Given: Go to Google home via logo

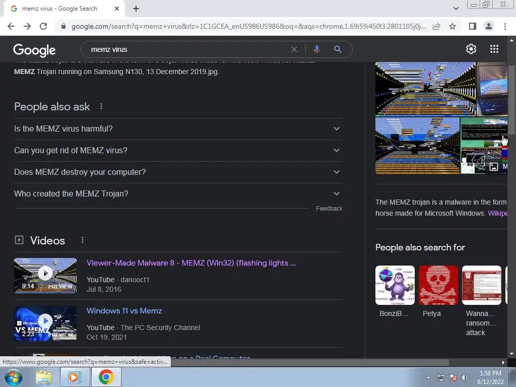Looking at the screenshot, I should (x=34, y=50).
